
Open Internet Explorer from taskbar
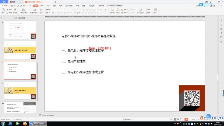point(10,124)
